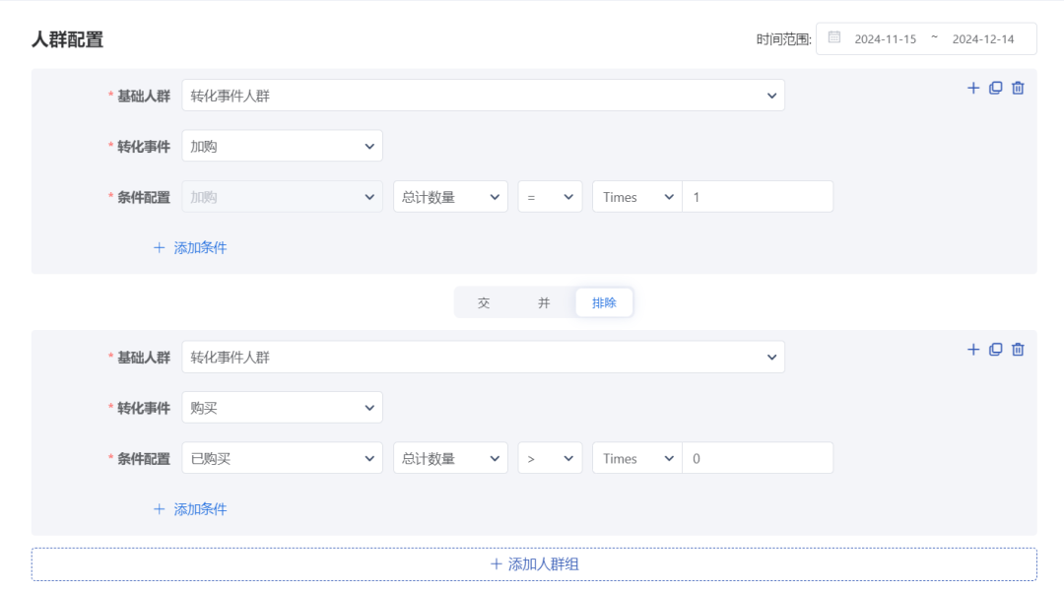This screenshot has width=1064, height=593.
Task: Open the 转化事件 dropdown showing 加购
Action: click(281, 145)
